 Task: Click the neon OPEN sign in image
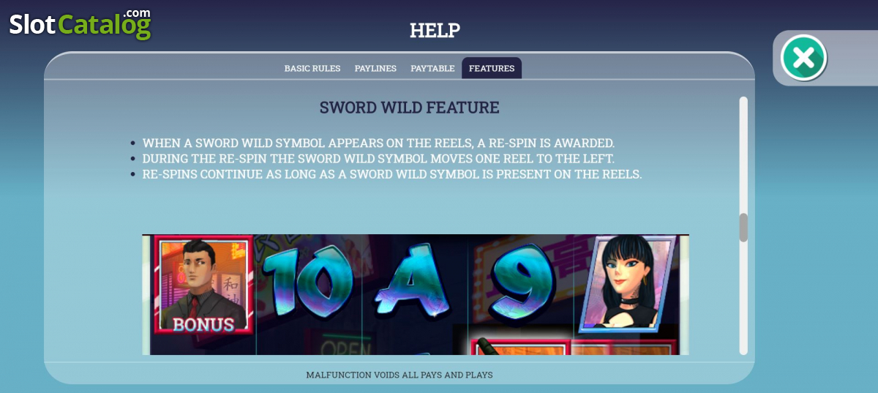[346, 348]
